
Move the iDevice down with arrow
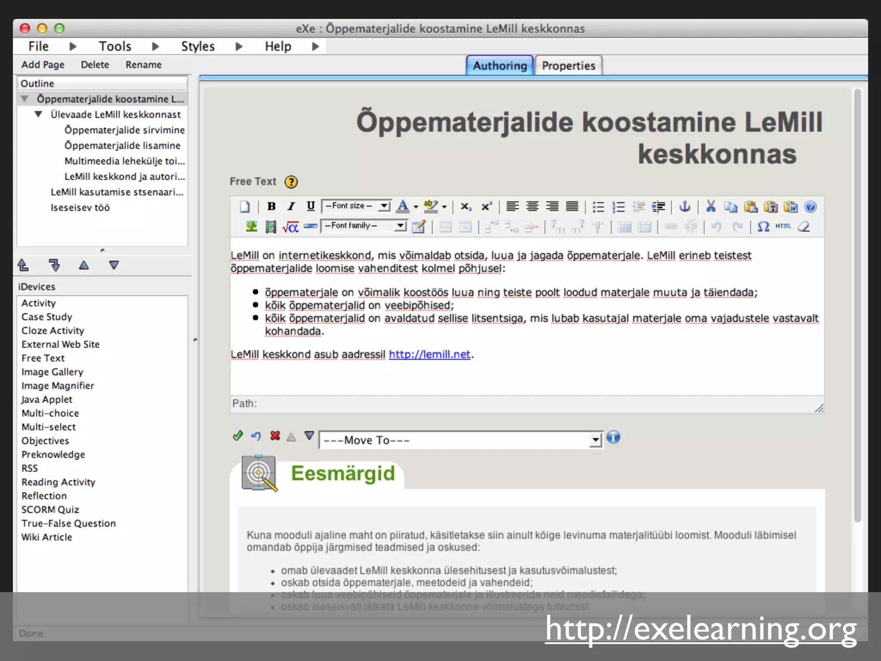pos(309,436)
